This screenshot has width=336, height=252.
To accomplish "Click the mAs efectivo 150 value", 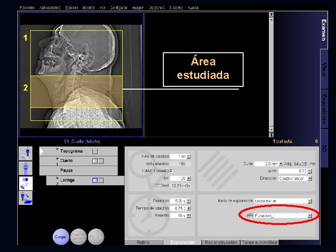I will (x=181, y=164).
